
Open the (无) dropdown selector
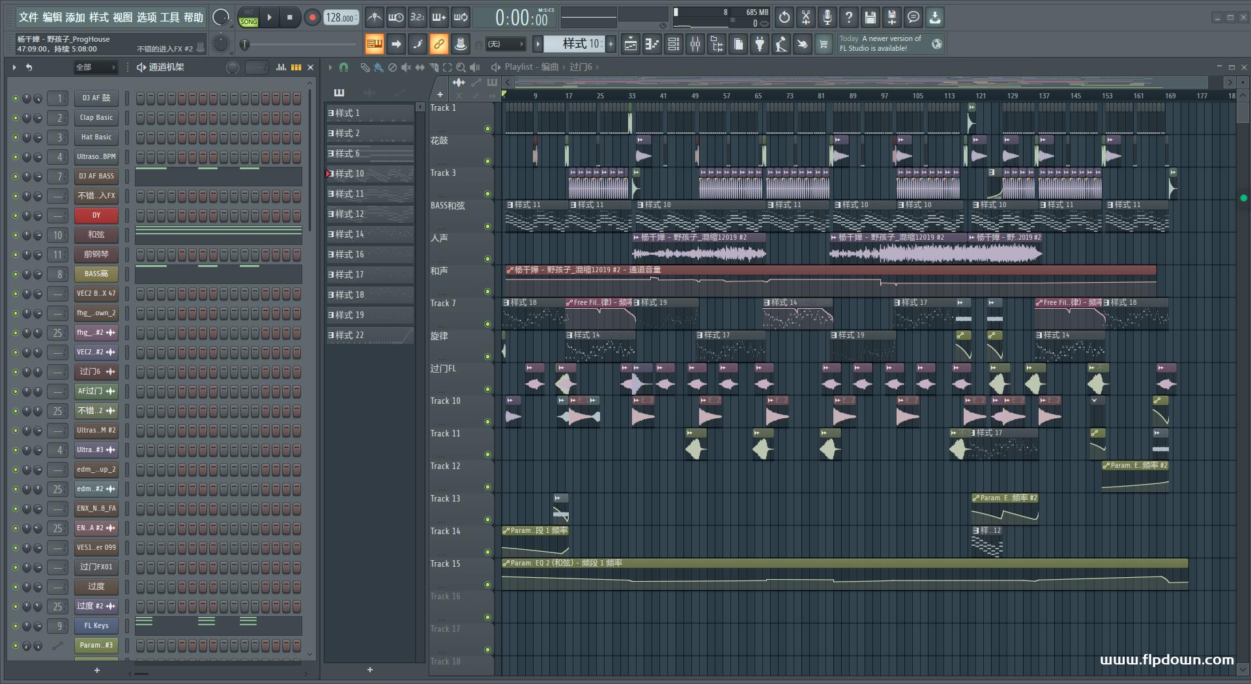point(506,44)
